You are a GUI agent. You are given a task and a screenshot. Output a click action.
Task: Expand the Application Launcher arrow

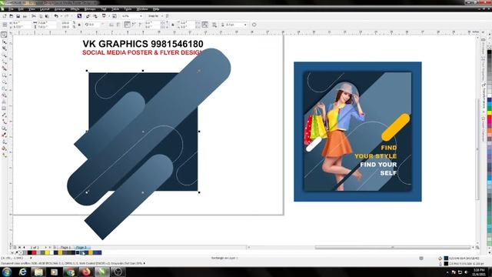point(109,16)
